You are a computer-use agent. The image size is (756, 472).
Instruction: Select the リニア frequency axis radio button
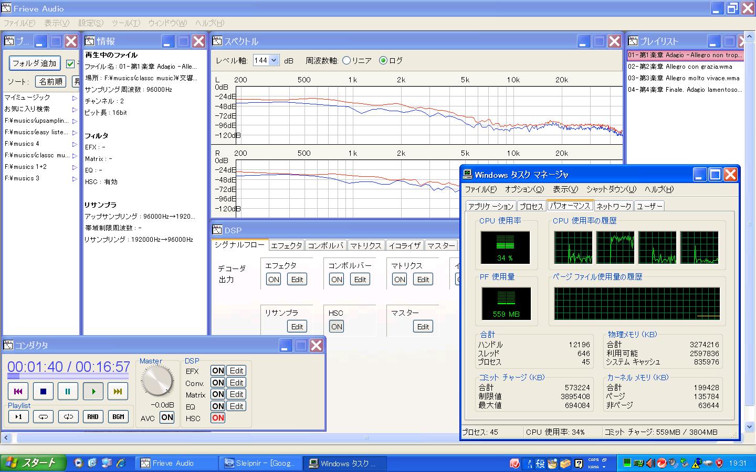346,60
